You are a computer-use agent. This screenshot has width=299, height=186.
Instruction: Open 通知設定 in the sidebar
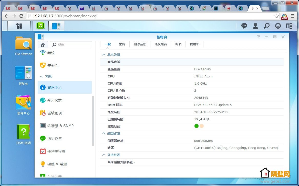pos(65,138)
